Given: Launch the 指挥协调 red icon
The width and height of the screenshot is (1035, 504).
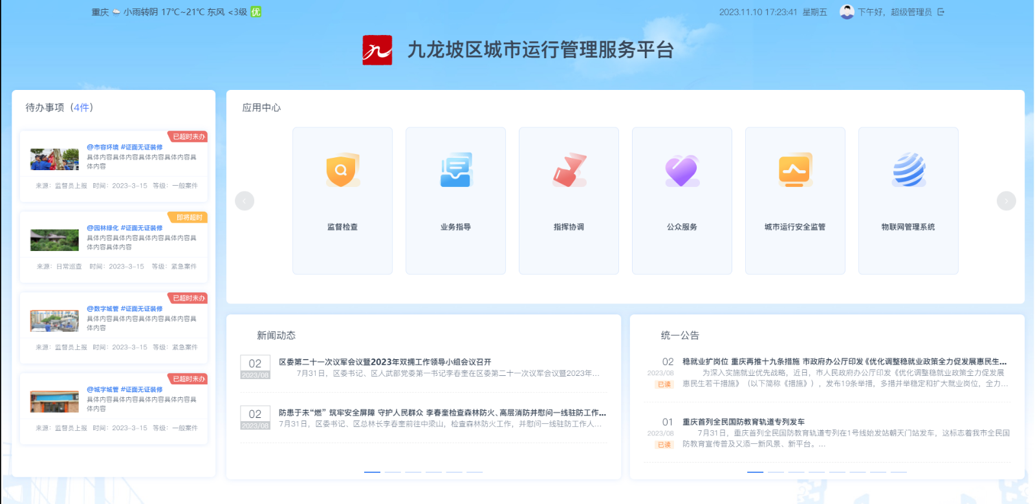Looking at the screenshot, I should [569, 171].
